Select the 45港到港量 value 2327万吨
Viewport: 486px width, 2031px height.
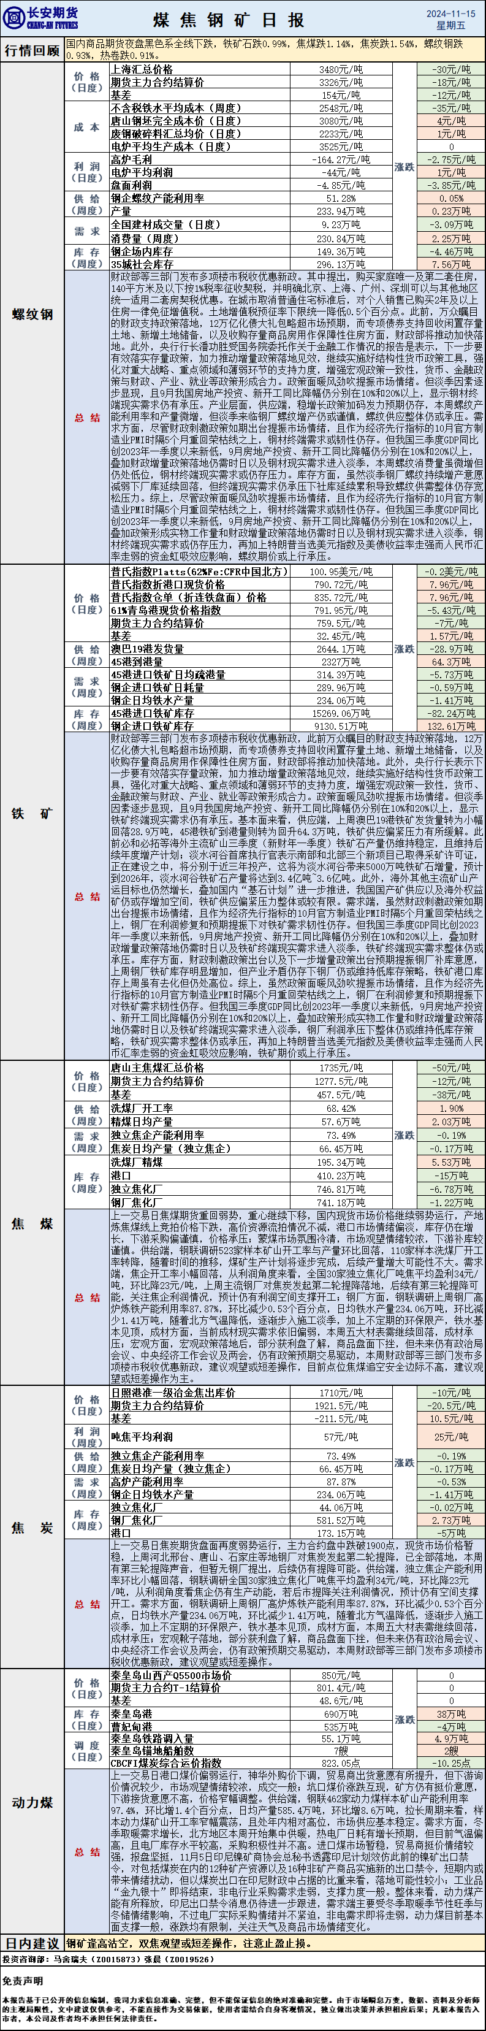click(x=341, y=662)
